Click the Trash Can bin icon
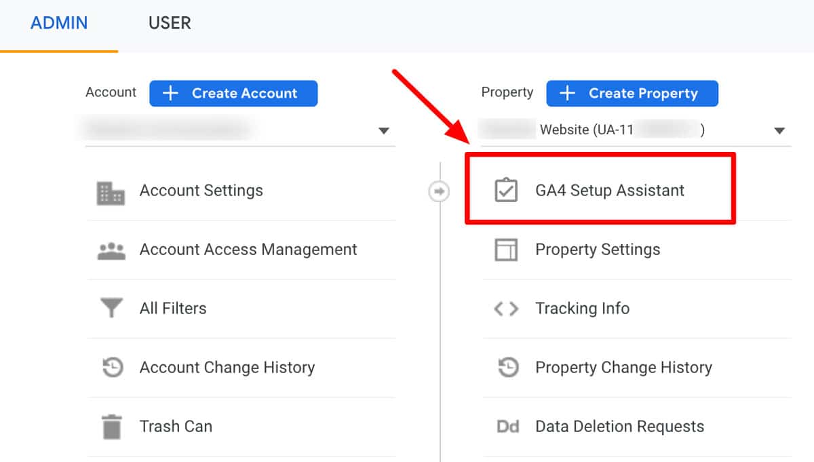Screen dimensions: 814x462 (x=111, y=427)
